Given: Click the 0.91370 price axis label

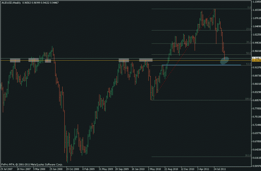Looking at the screenshot, I should (x=257, y=67).
